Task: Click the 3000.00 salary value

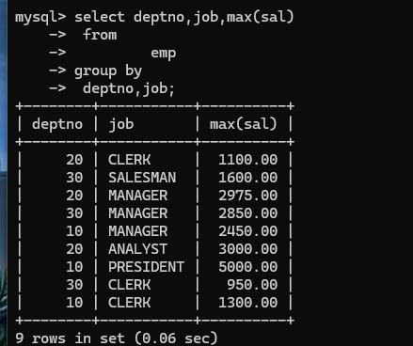Action: point(247,249)
